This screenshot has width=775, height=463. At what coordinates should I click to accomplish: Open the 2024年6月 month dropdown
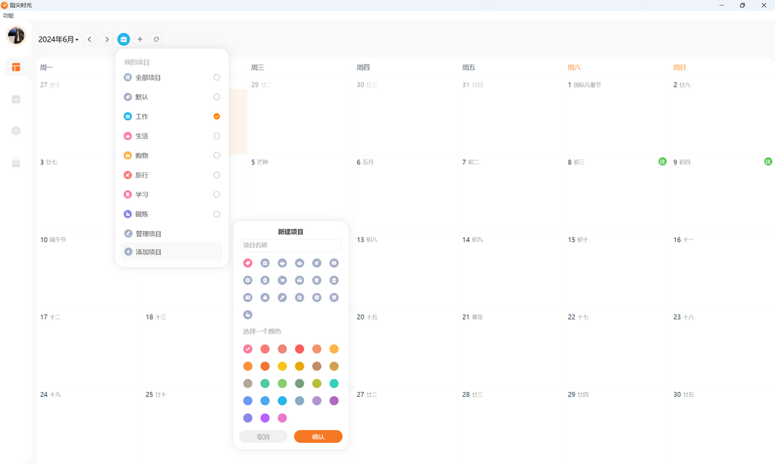pyautogui.click(x=58, y=39)
